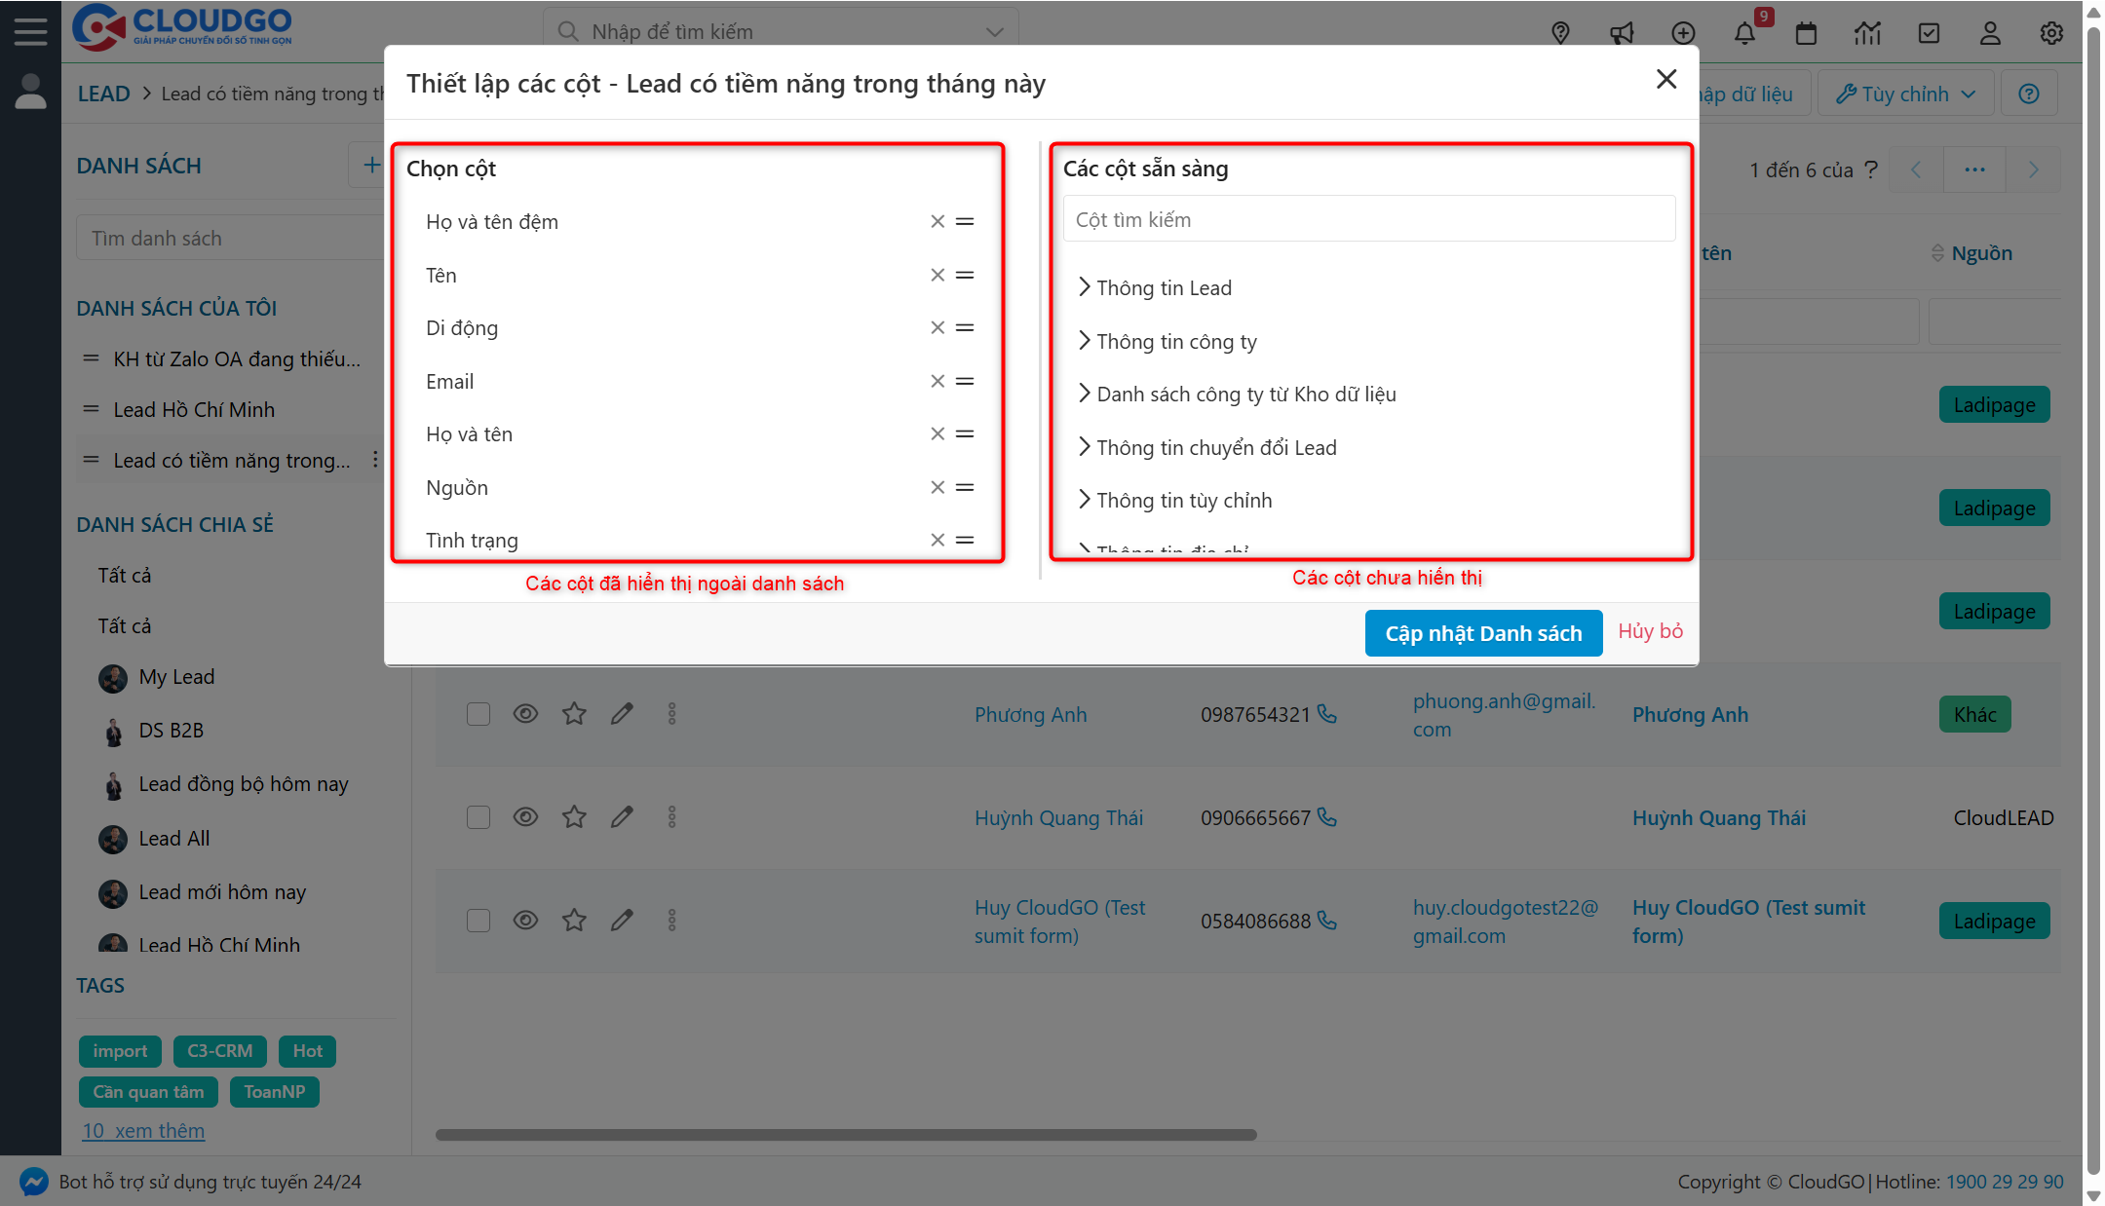
Task: Call Huỳnh Quang Thái via phone icon
Action: click(x=1327, y=817)
